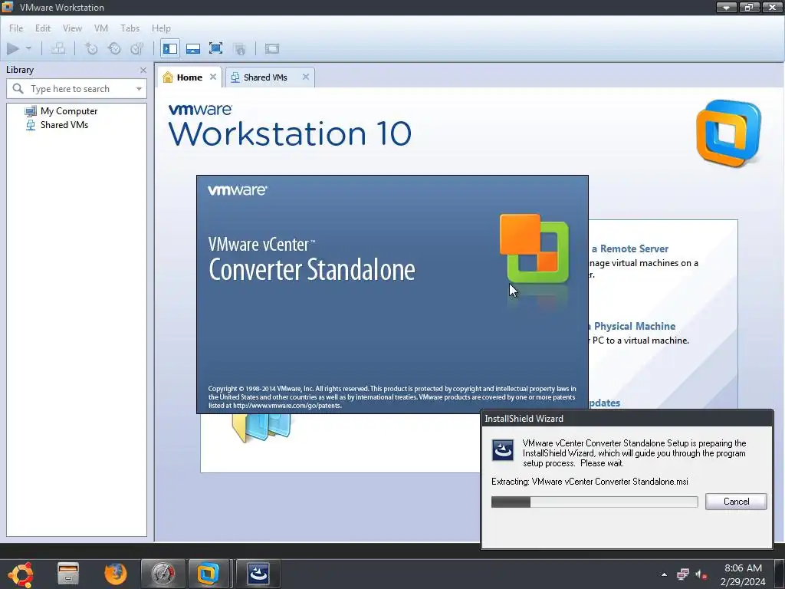Toggle the thumbnail bar toolbar button

193,48
